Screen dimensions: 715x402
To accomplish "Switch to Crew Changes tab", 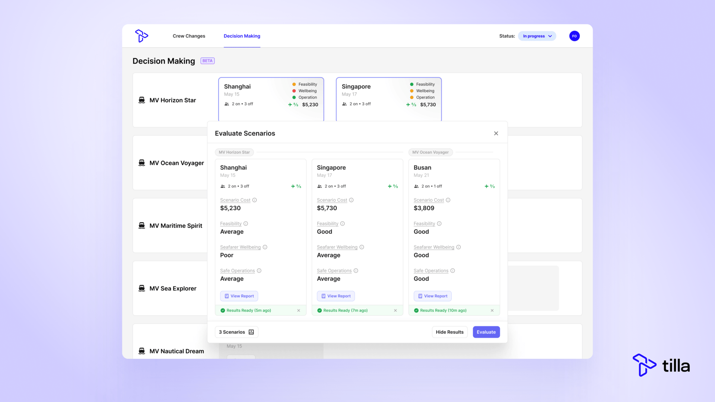I will [189, 36].
